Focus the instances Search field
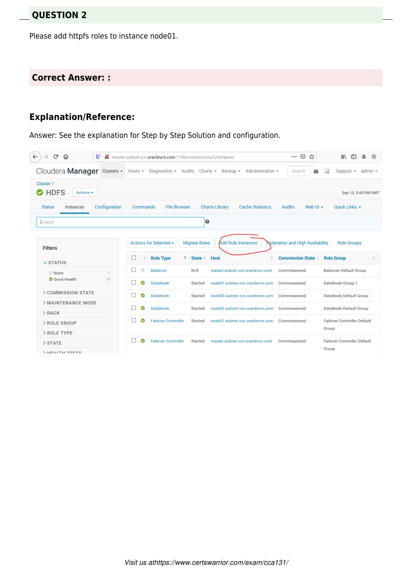Viewport: 412px width, 582px height. (120, 222)
